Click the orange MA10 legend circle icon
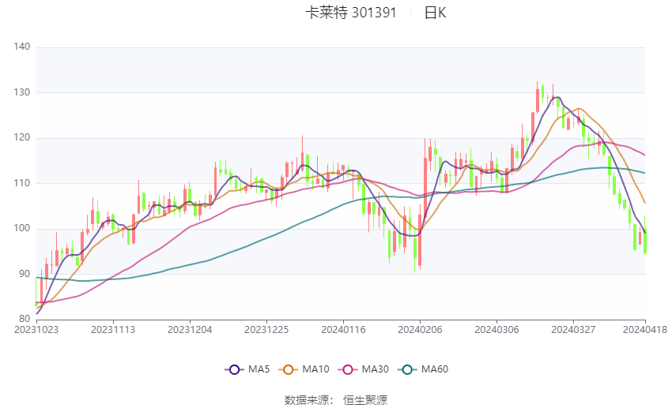This screenshot has height=408, width=672. tap(289, 369)
